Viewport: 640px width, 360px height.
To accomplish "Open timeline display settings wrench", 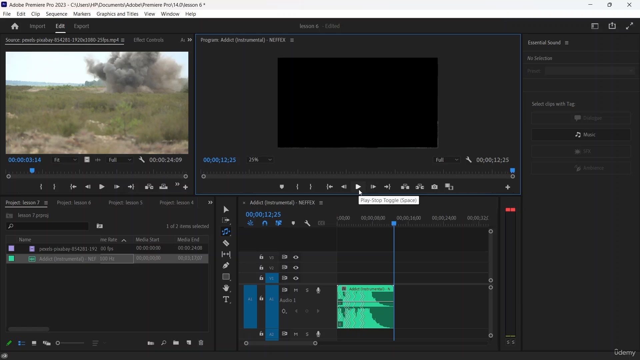I will [x=307, y=223].
